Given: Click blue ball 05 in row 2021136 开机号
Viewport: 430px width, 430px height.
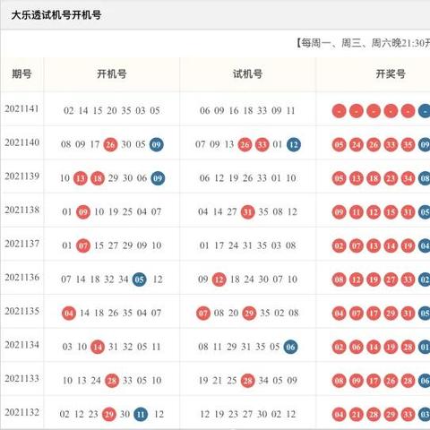Looking at the screenshot, I should tap(140, 279).
